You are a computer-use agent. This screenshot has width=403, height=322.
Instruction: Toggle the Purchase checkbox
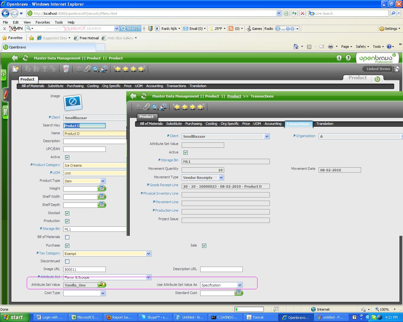[67, 246]
